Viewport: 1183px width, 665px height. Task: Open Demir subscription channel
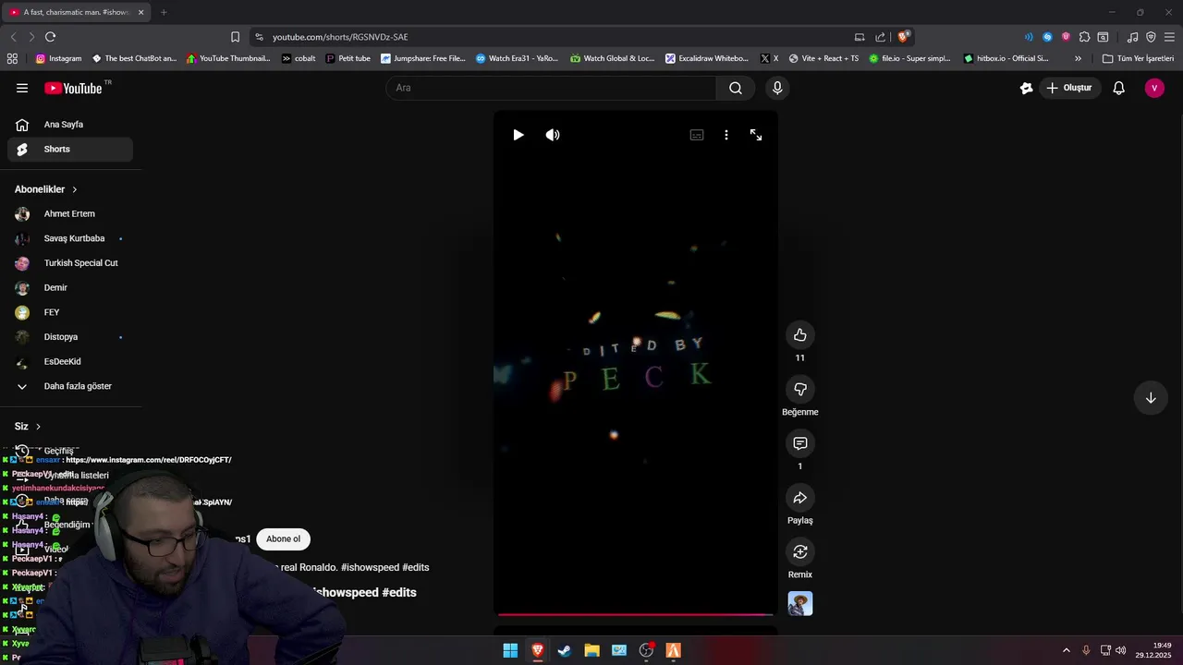(70, 287)
